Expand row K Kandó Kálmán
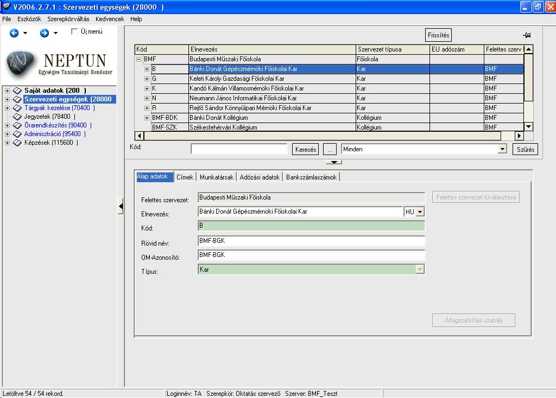Image resolution: width=556 pixels, height=398 pixels. (x=147, y=88)
